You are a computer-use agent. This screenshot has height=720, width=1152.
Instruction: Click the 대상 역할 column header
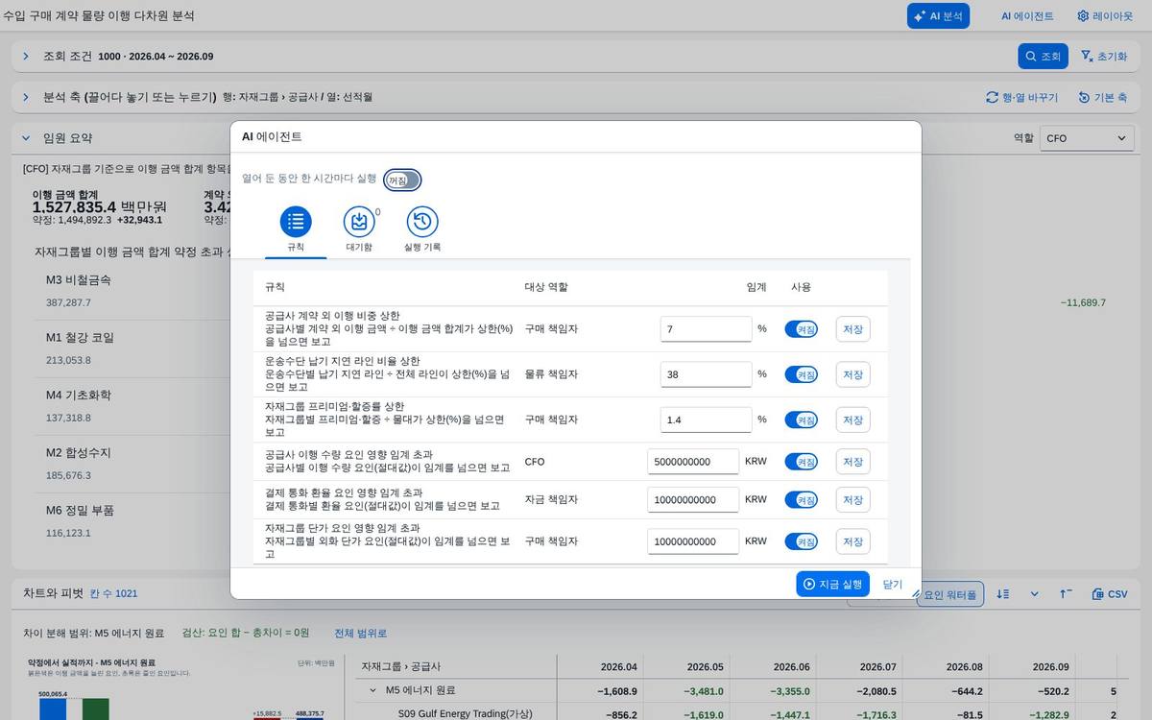[x=545, y=287]
